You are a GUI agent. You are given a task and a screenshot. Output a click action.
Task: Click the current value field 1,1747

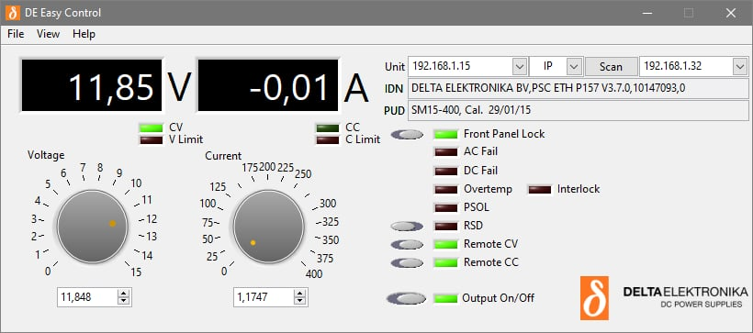(264, 297)
